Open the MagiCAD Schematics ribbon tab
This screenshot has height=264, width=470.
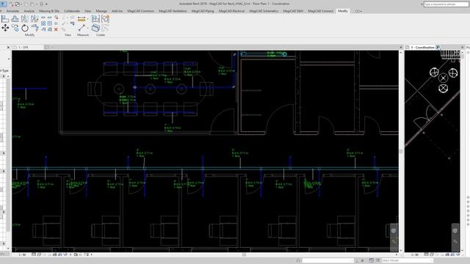[x=264, y=11]
